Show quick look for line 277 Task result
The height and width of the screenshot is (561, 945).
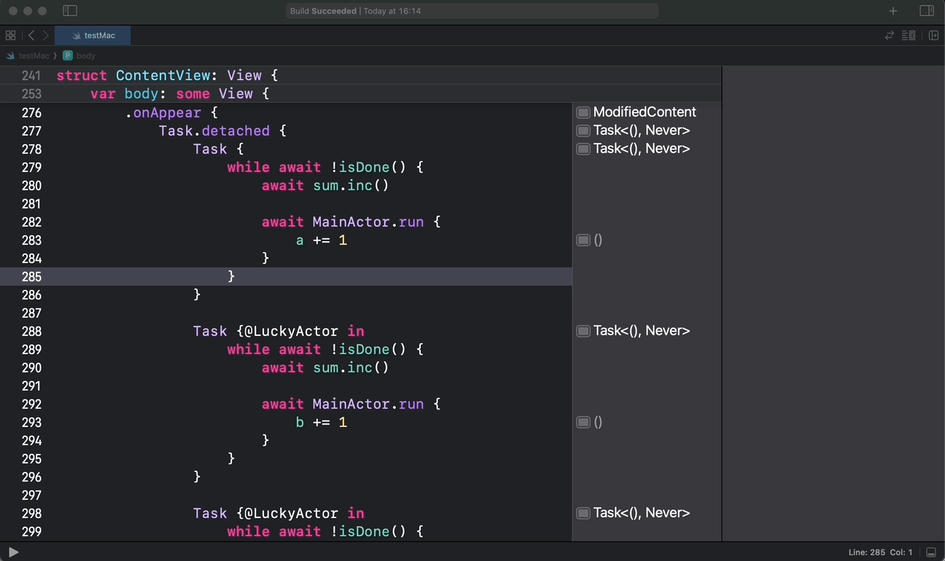pos(583,130)
